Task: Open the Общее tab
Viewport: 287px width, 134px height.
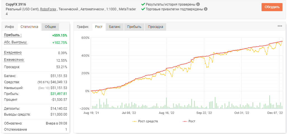Action: [x=50, y=27]
